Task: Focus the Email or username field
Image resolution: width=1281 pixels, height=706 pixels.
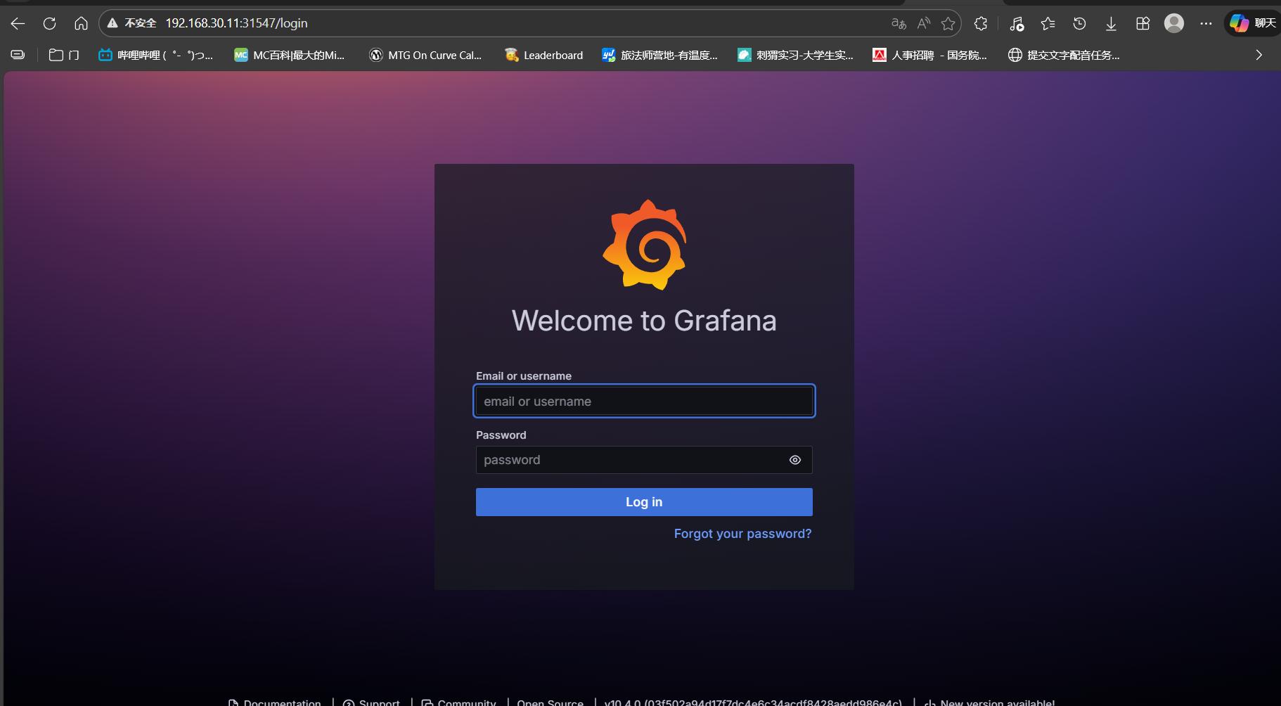Action: point(644,401)
